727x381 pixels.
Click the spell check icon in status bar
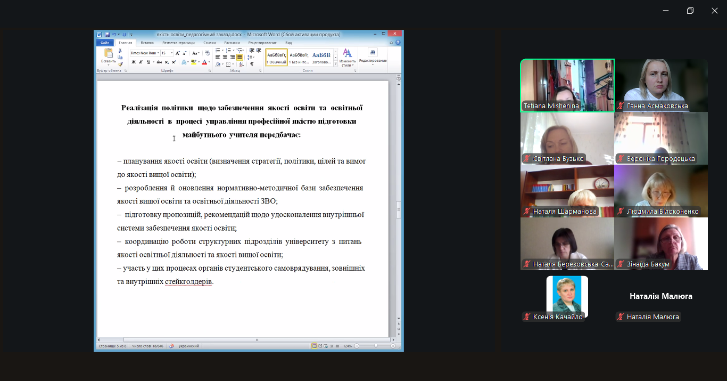(x=171, y=346)
